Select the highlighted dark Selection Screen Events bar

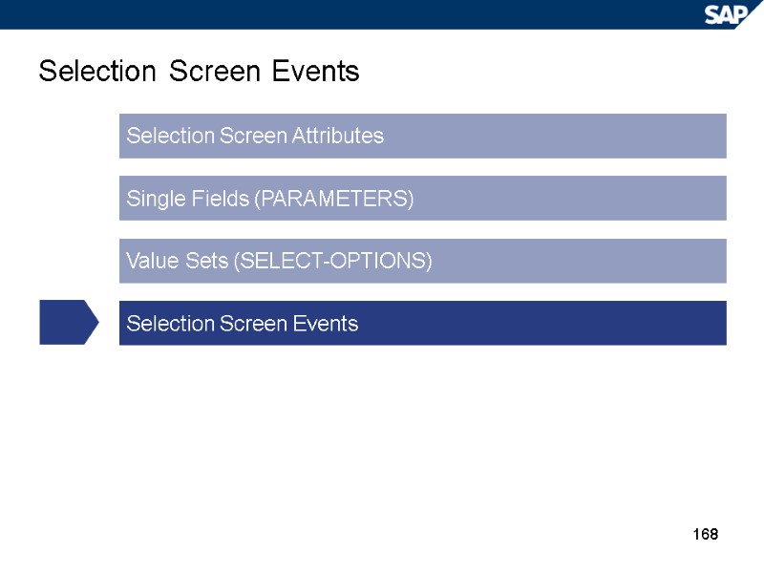[422, 323]
